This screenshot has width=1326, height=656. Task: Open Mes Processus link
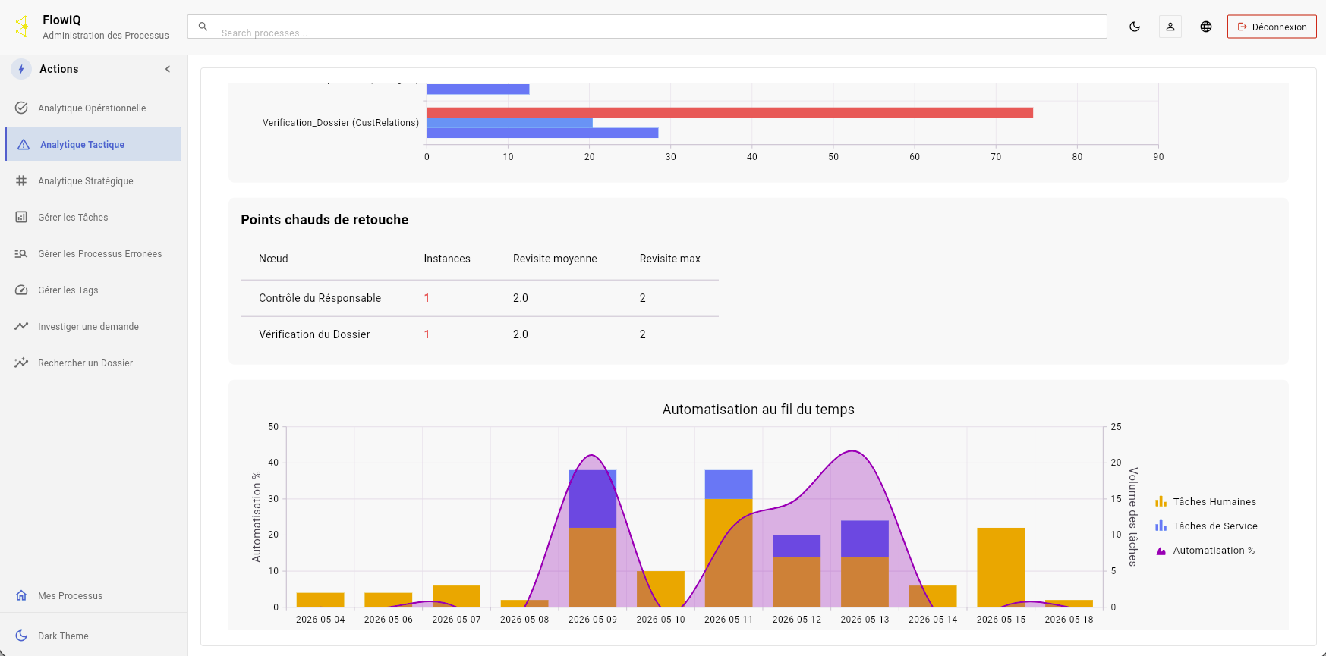93,595
